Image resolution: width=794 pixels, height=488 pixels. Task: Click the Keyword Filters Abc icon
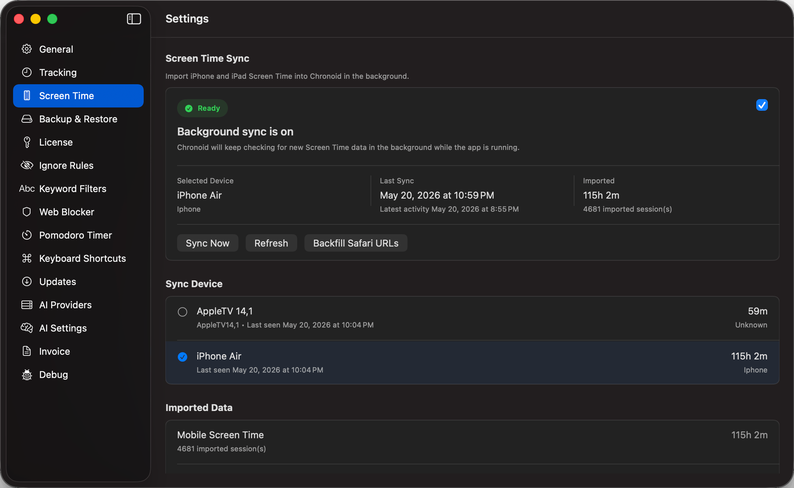click(x=27, y=188)
